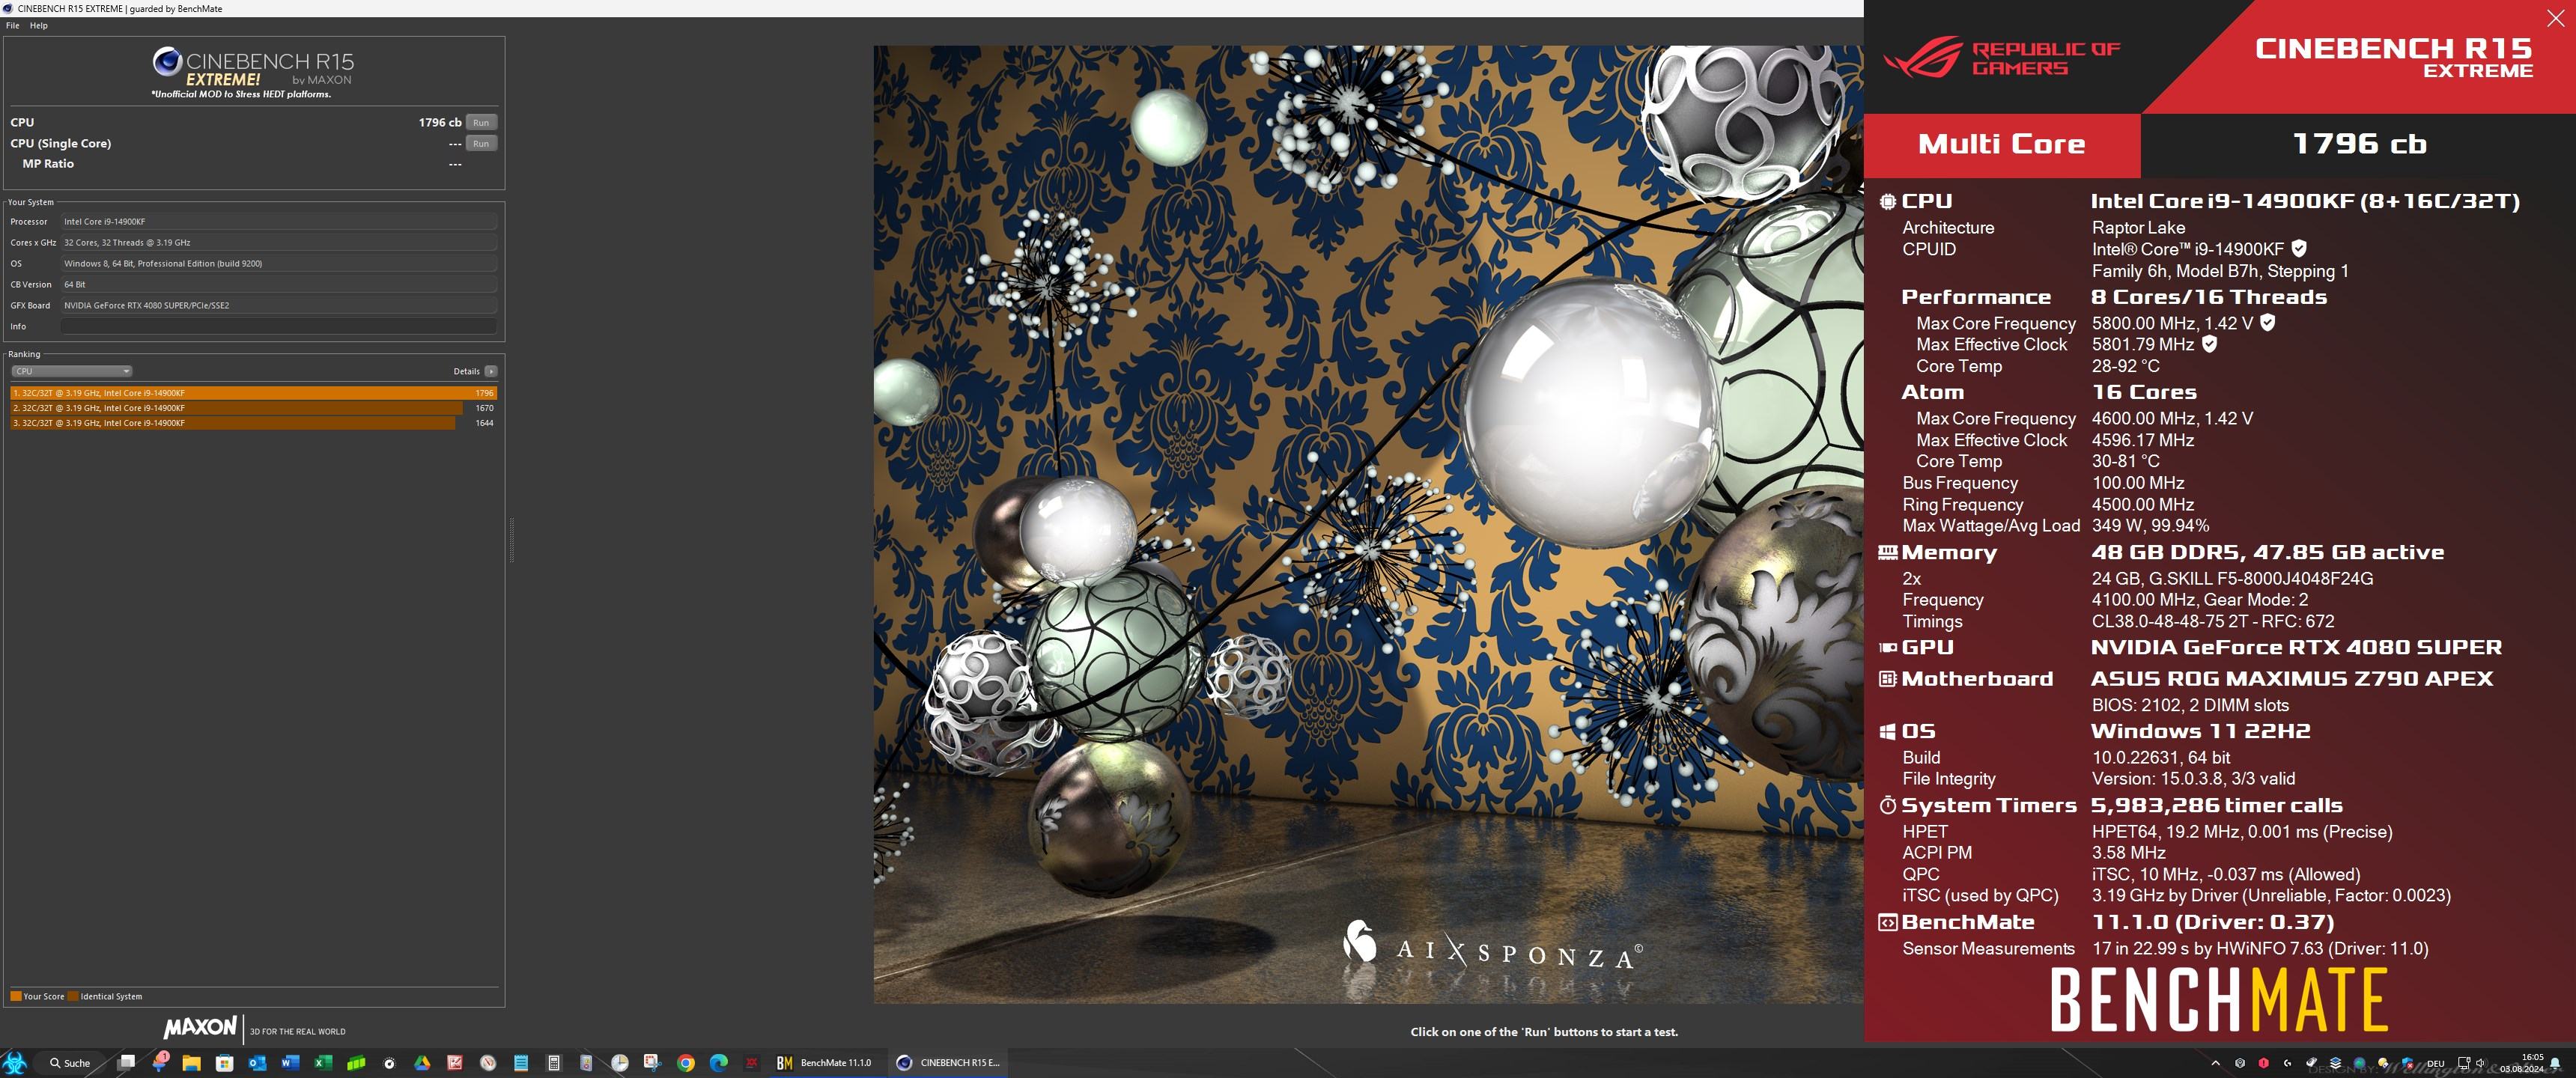
Task: Select the ranking entry scoring 1670
Action: [x=254, y=408]
